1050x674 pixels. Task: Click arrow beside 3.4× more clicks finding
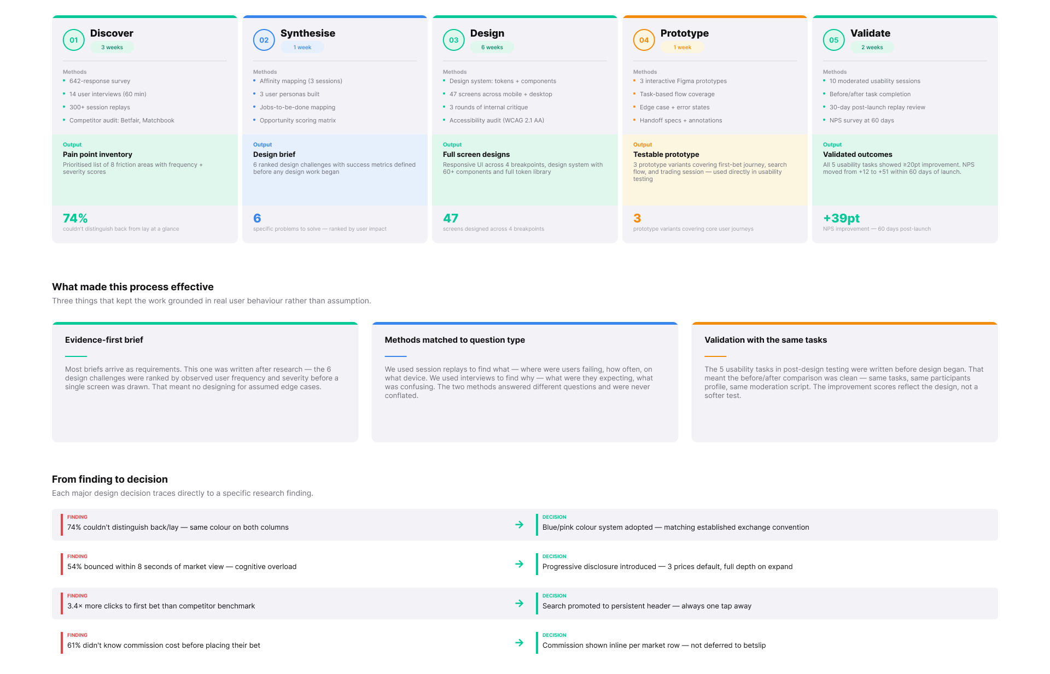519,603
